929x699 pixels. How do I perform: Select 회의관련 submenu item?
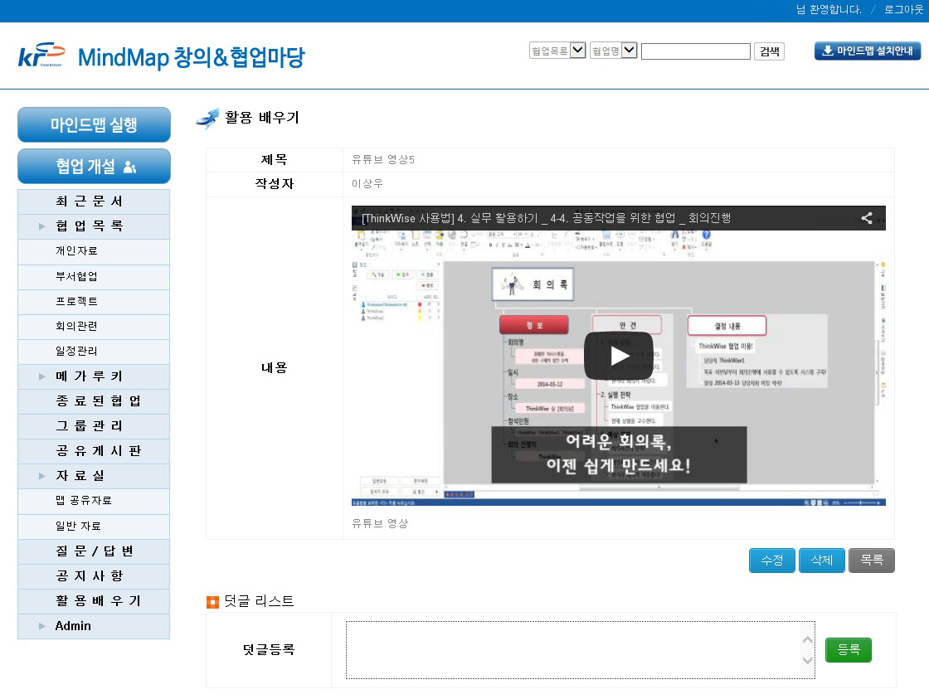(94, 326)
